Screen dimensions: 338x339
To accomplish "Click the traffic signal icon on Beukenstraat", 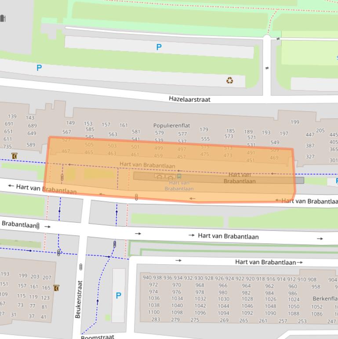I will [80, 267].
